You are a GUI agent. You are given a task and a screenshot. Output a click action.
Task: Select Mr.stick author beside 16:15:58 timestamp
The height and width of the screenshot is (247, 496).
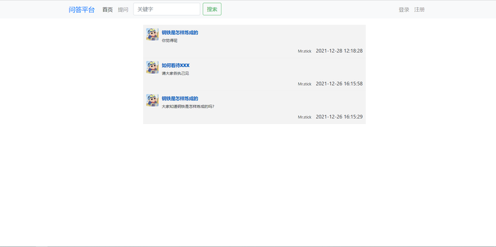click(x=304, y=84)
